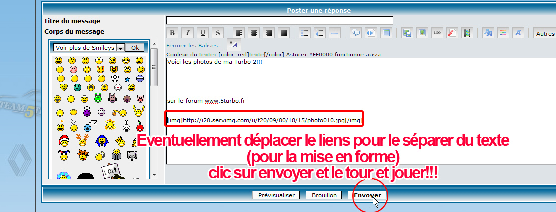Insert the sun smiley
The height and width of the screenshot is (212, 556).
point(110,125)
